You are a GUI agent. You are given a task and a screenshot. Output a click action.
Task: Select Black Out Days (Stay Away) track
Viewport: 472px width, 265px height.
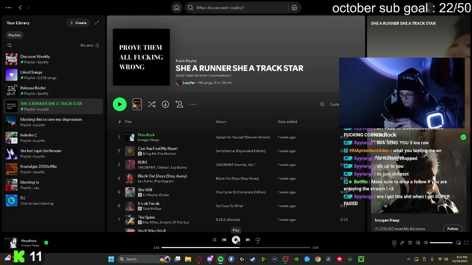click(162, 176)
